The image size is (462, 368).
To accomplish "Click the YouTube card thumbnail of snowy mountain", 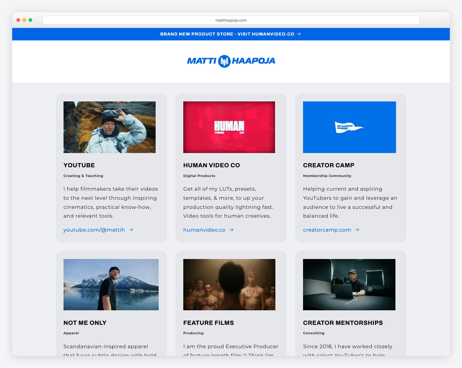I will (x=109, y=127).
